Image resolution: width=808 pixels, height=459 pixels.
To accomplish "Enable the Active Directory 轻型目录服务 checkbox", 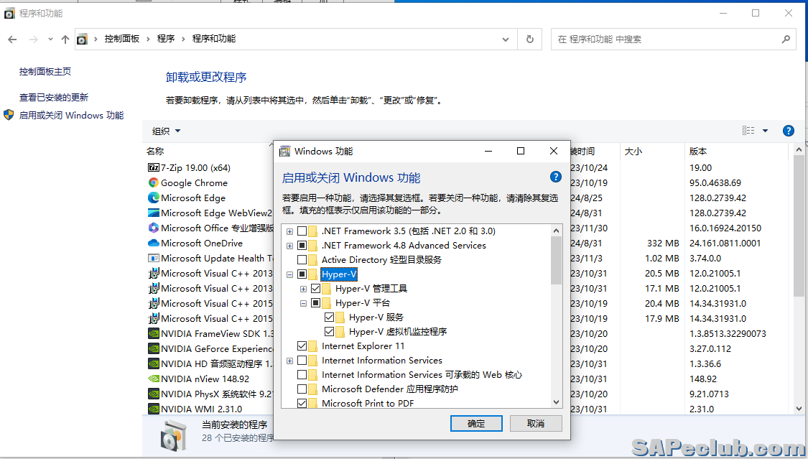I will pyautogui.click(x=302, y=260).
